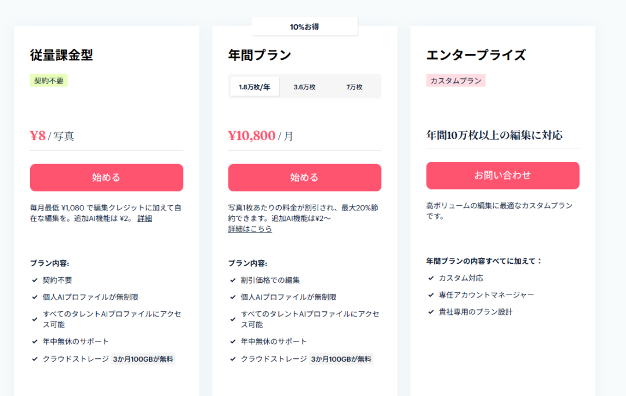Screen dimensions: 626x396
Task: Click checkmark beside 専任アカウントマネージャー
Action: (x=431, y=295)
